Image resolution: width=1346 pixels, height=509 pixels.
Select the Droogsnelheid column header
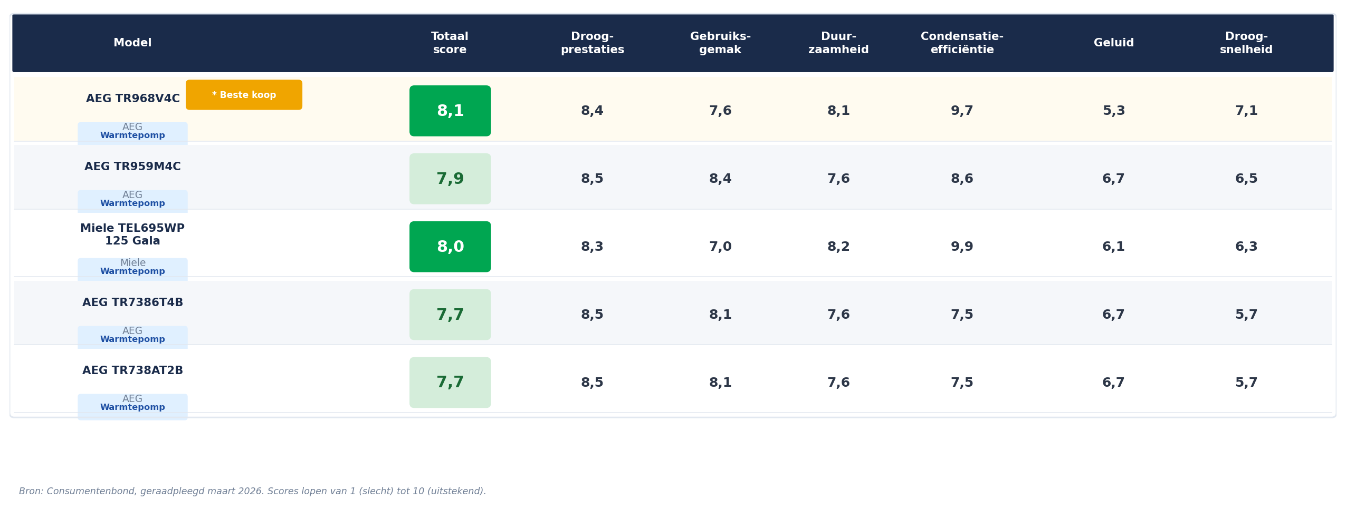click(1246, 43)
